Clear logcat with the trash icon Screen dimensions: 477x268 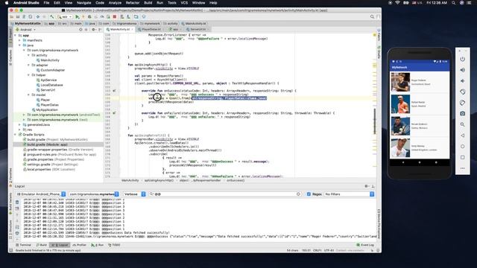point(17,202)
